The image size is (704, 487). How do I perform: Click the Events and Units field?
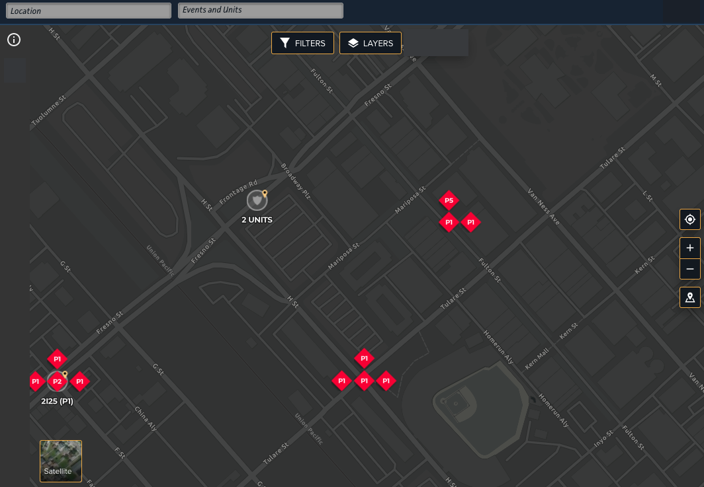pos(260,11)
